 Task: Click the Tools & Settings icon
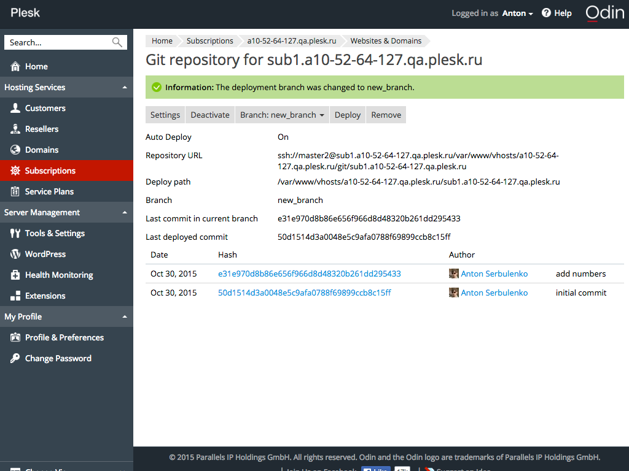pyautogui.click(x=15, y=233)
